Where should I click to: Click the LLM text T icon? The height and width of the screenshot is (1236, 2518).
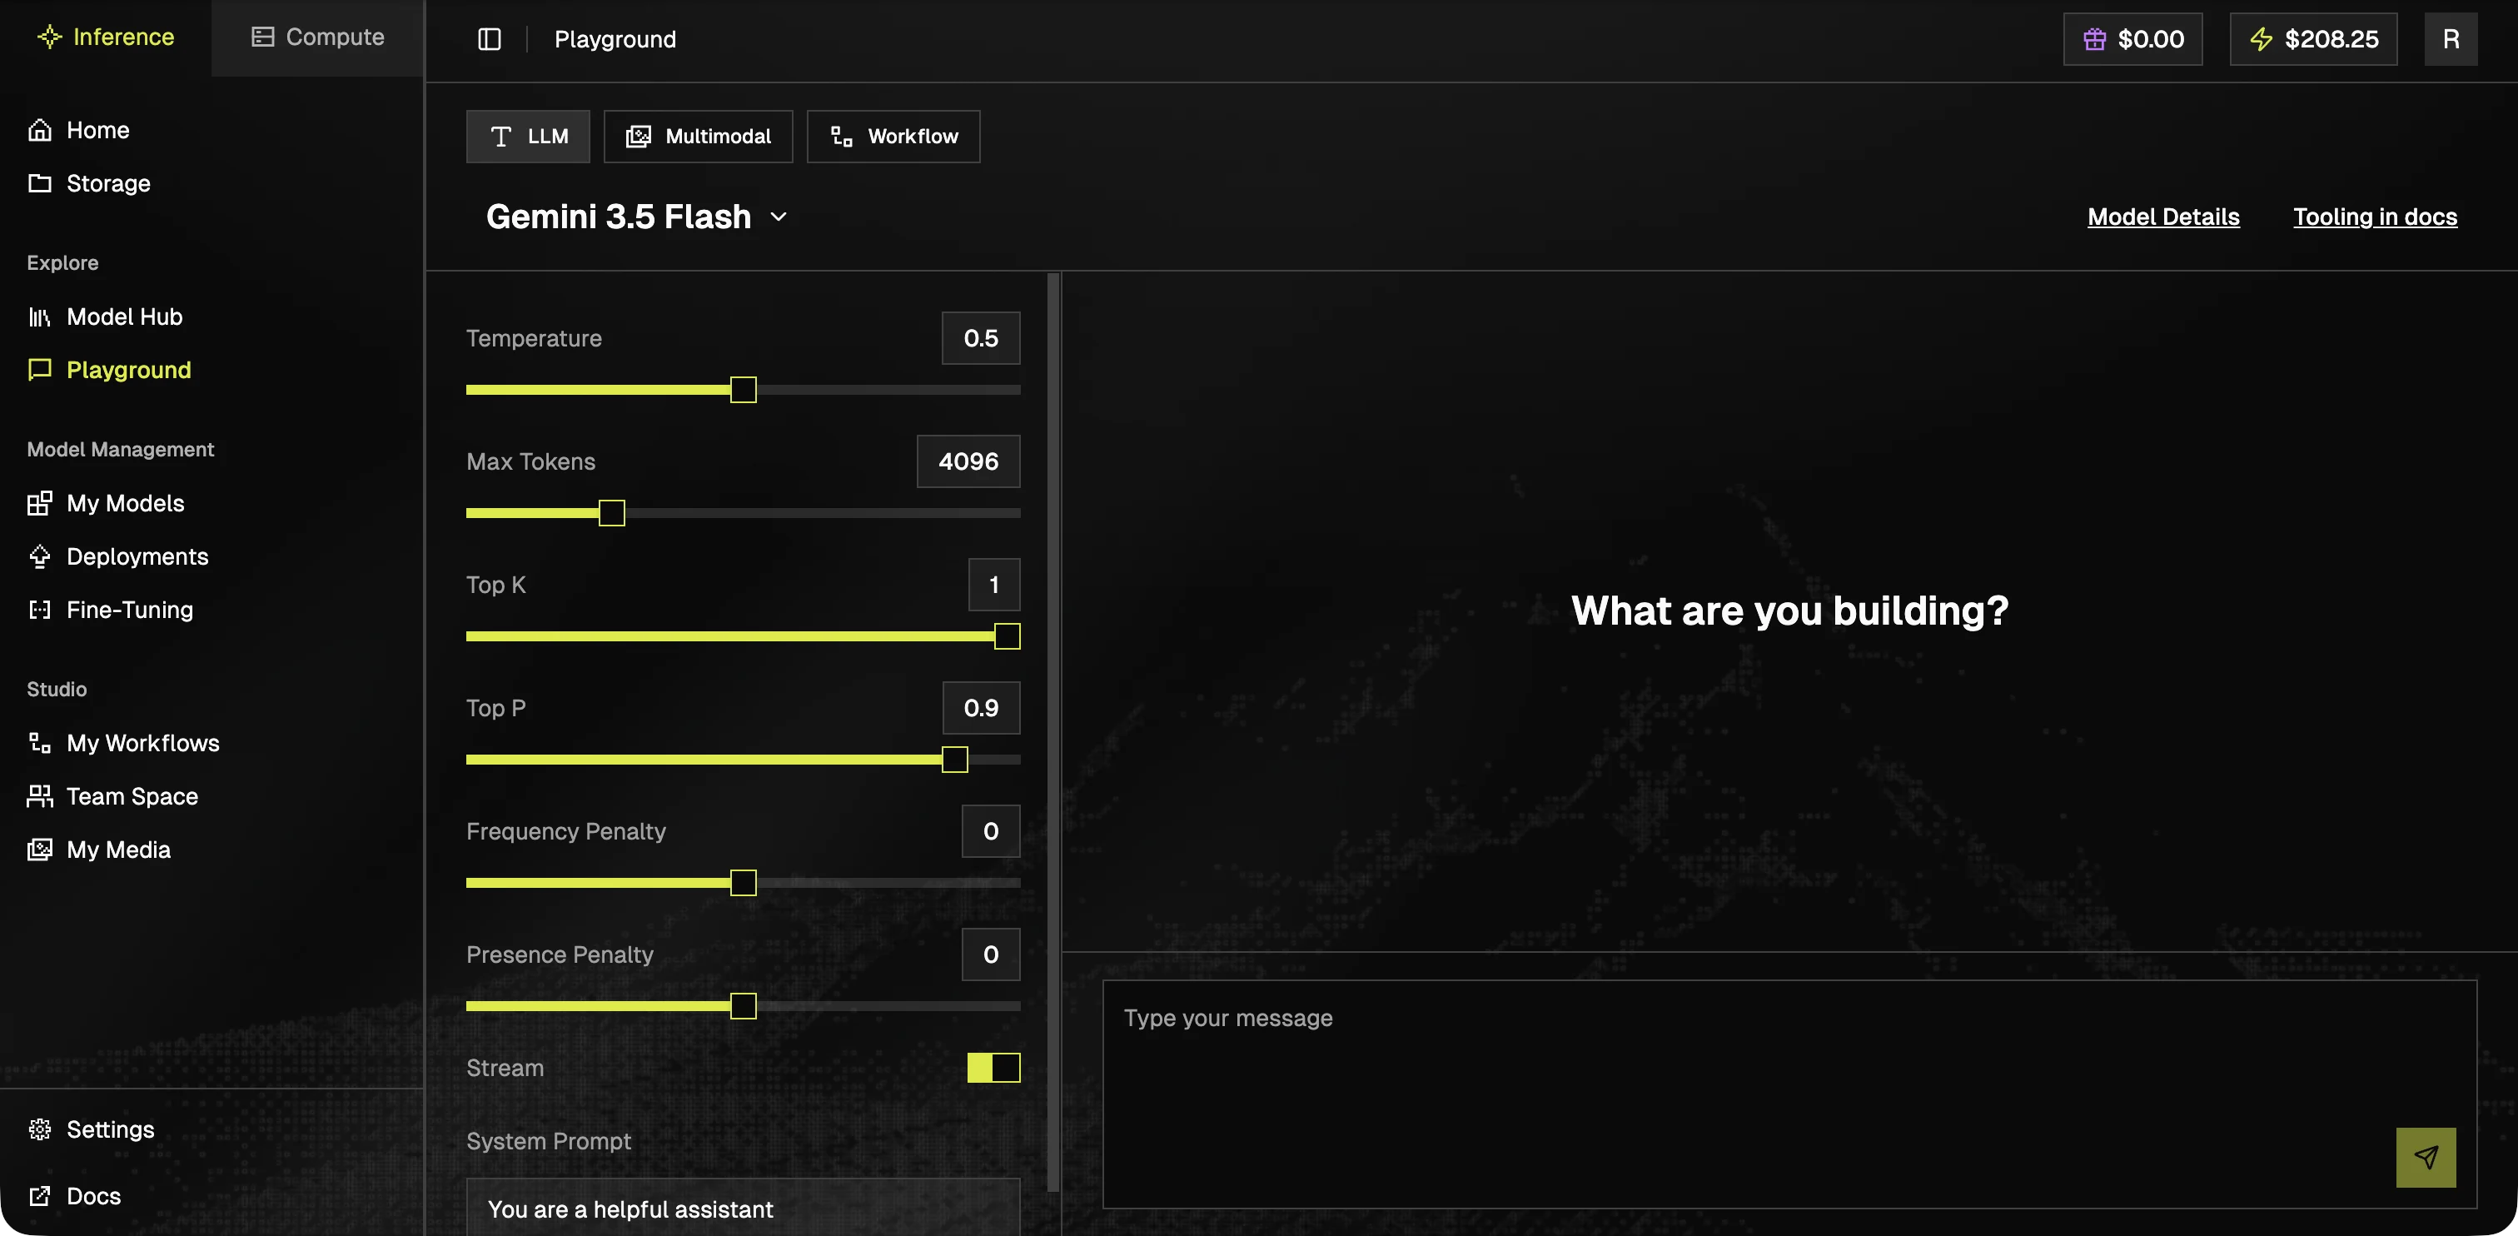[500, 136]
